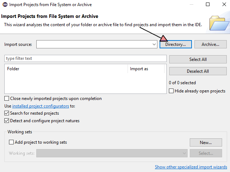This screenshot has height=172, width=230.
Task: Close the Import Projects dialog
Action: click(x=223, y=5)
